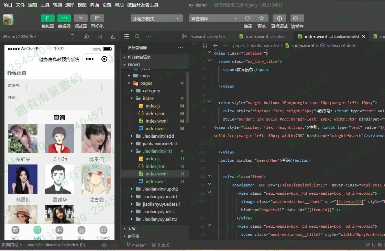The image size is (385, 251).
Task: Click the 性别 input field in simulator
Action: (60, 99)
